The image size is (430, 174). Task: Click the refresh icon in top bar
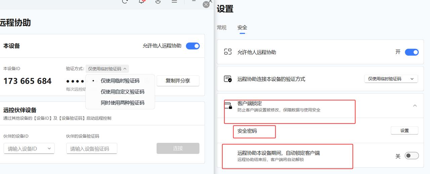(125, 1)
